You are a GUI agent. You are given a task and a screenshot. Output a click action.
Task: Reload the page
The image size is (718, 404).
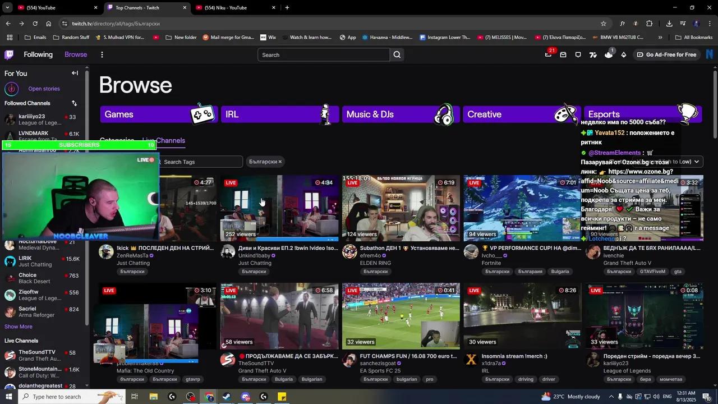point(35,24)
